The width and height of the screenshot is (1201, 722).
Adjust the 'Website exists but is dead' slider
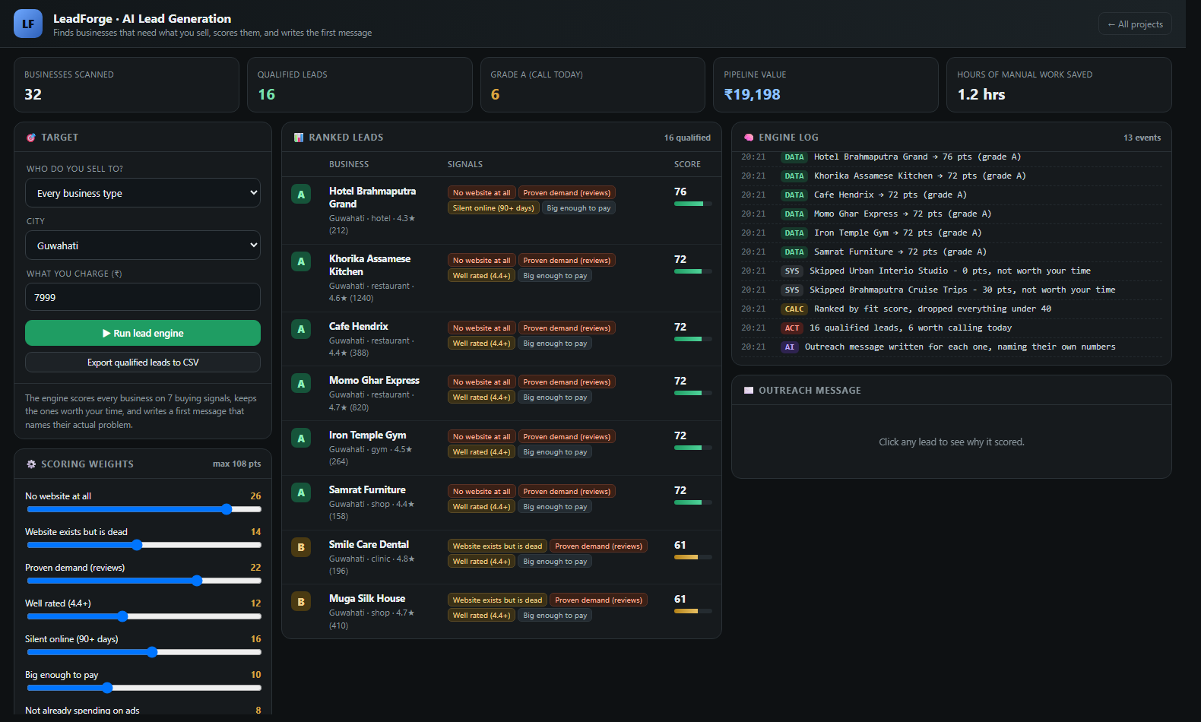pos(144,545)
